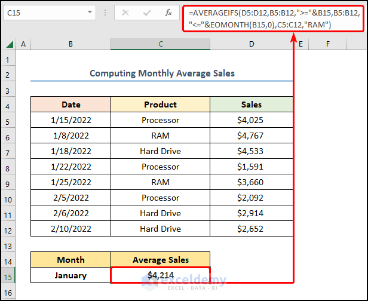Viewport: 368px width, 301px height.
Task: Click the Enter checkmark formula button
Action: click(x=147, y=13)
